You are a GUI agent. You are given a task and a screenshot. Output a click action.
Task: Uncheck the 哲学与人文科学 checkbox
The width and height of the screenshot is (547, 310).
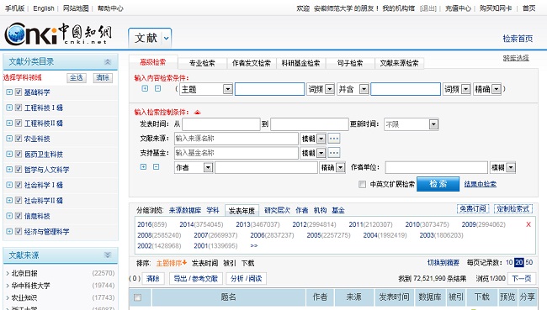click(19, 169)
